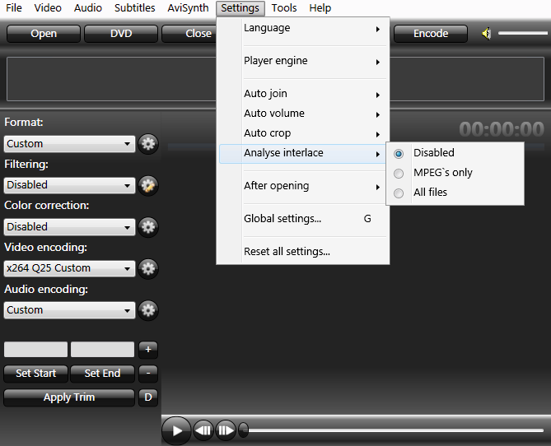The image size is (551, 446).
Task: Open Video encoding settings gear icon
Action: pyautogui.click(x=148, y=268)
